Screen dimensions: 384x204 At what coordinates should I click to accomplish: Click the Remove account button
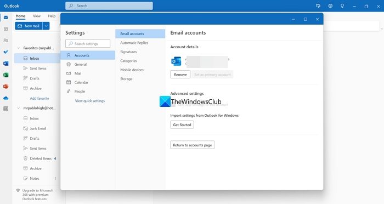[180, 75]
